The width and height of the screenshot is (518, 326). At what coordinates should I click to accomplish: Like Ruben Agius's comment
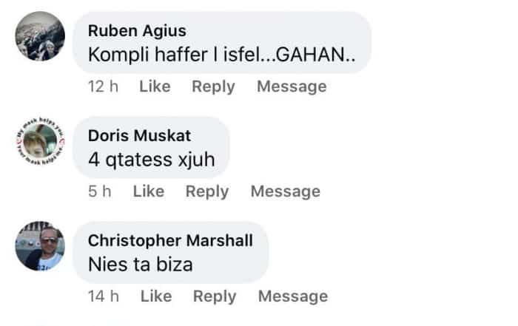pos(155,86)
